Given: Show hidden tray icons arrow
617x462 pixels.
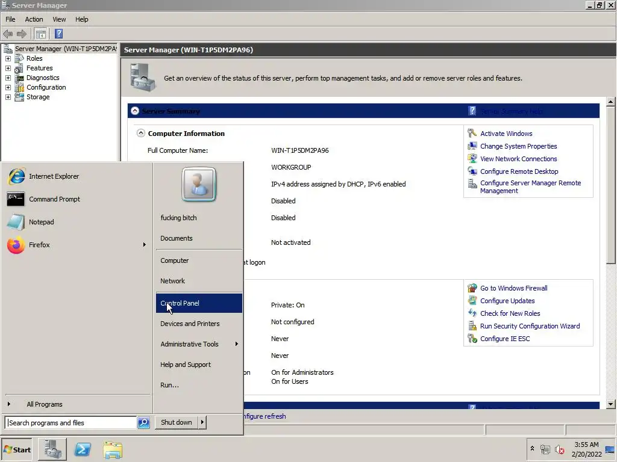Looking at the screenshot, I should pos(532,448).
